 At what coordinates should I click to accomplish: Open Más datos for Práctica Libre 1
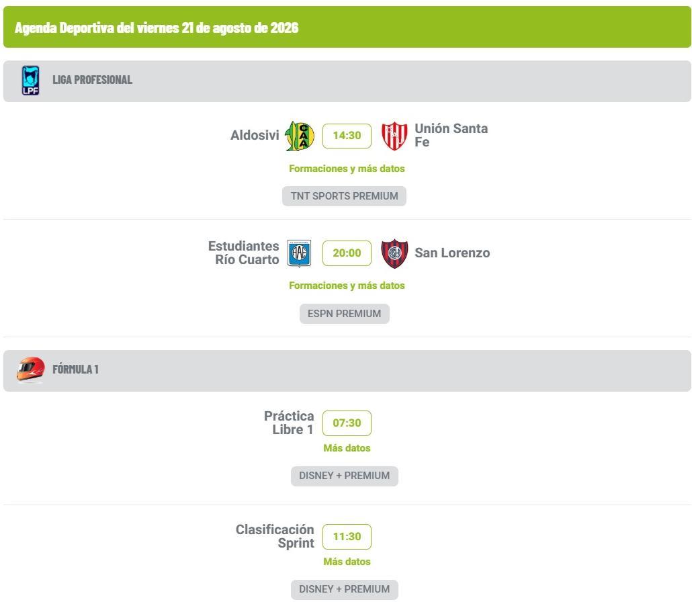point(347,448)
